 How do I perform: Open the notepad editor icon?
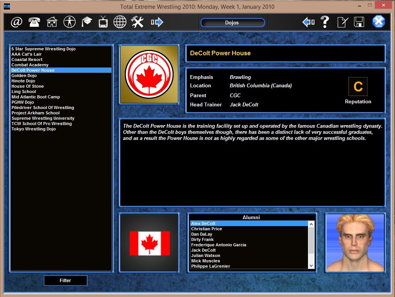[342, 22]
